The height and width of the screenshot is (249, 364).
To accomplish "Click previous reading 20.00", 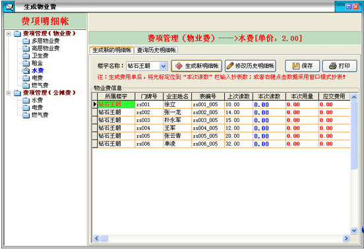I will pos(232,136).
